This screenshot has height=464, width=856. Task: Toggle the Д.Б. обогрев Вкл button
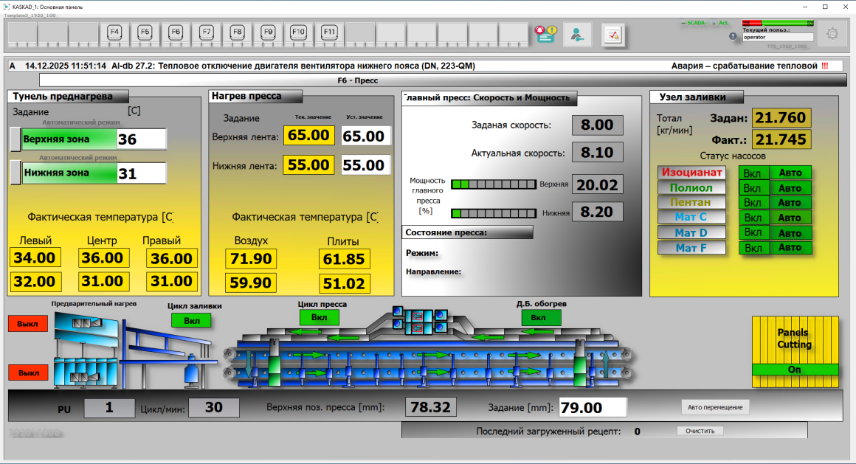(x=541, y=317)
